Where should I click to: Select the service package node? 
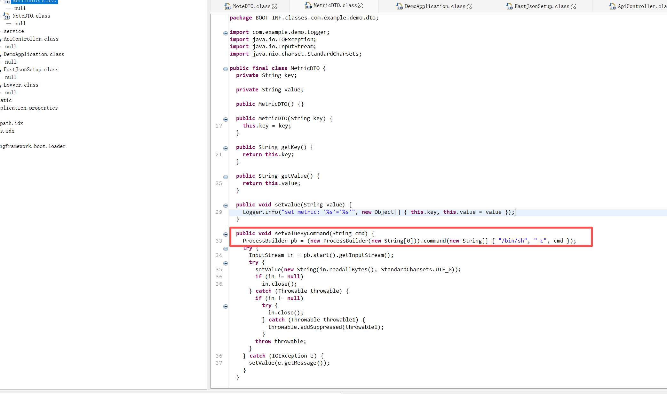click(x=14, y=31)
